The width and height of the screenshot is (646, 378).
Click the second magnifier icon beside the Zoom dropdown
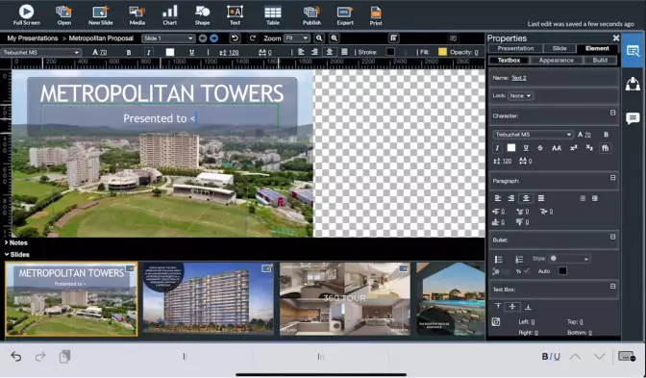(335, 38)
